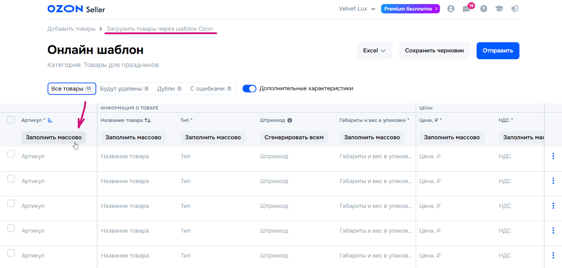562x268 pixels.
Task: Sort by Название товара arrows icon
Action: click(x=148, y=120)
